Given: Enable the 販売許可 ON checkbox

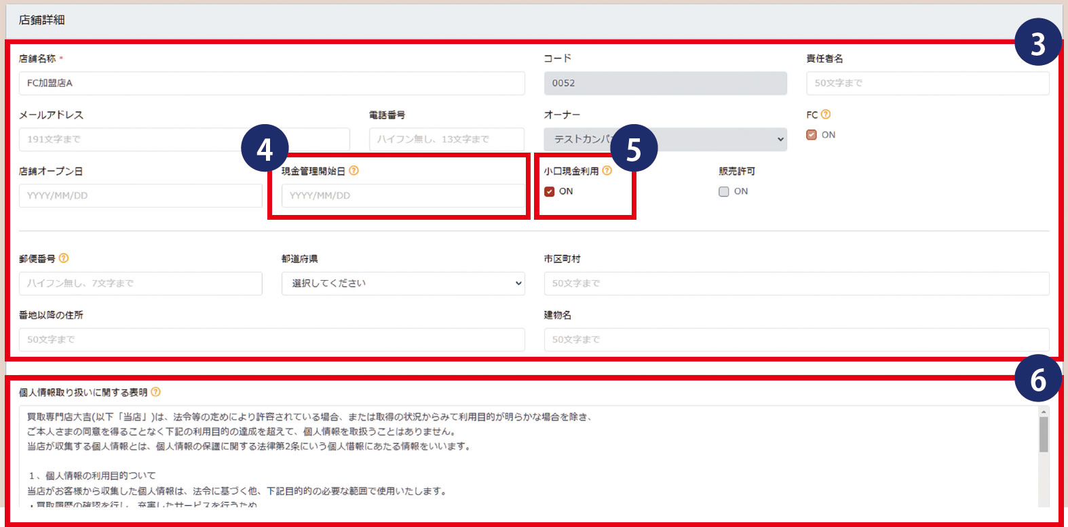Looking at the screenshot, I should [x=724, y=192].
